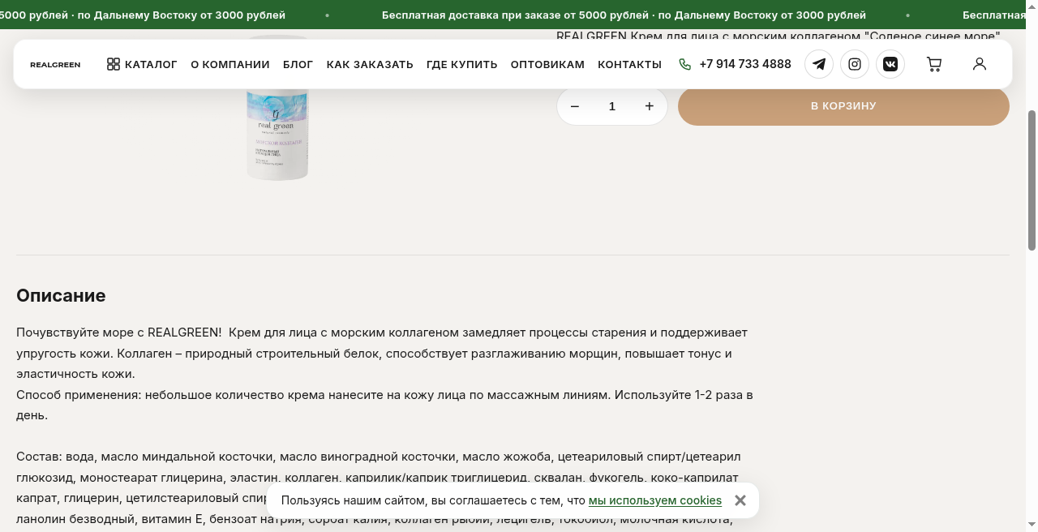Decrease quantity with minus button
Image resolution: width=1038 pixels, height=532 pixels.
point(575,106)
